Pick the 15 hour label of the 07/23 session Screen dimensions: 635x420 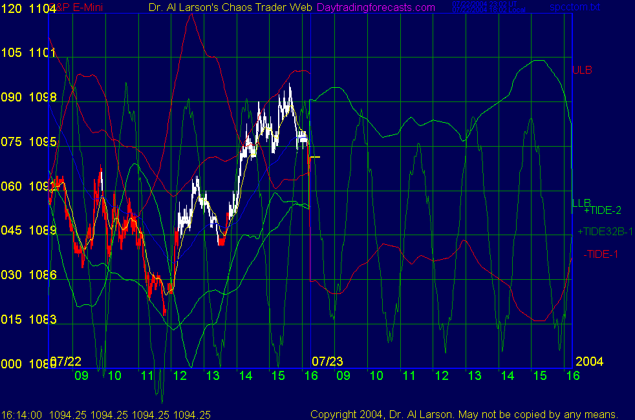tap(540, 375)
